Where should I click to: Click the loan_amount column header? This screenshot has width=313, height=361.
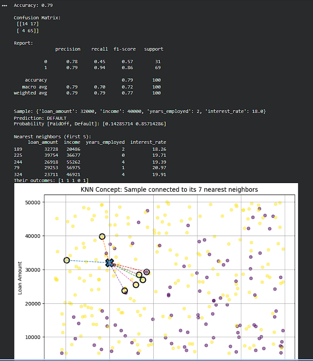click(43, 142)
